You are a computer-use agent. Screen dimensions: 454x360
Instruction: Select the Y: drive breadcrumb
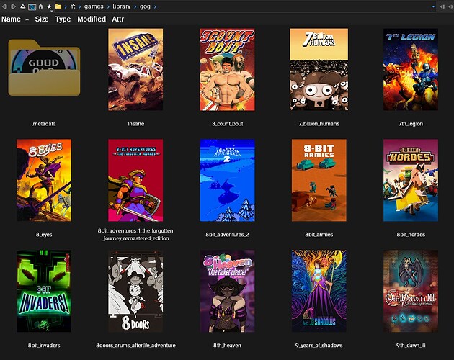coord(72,6)
